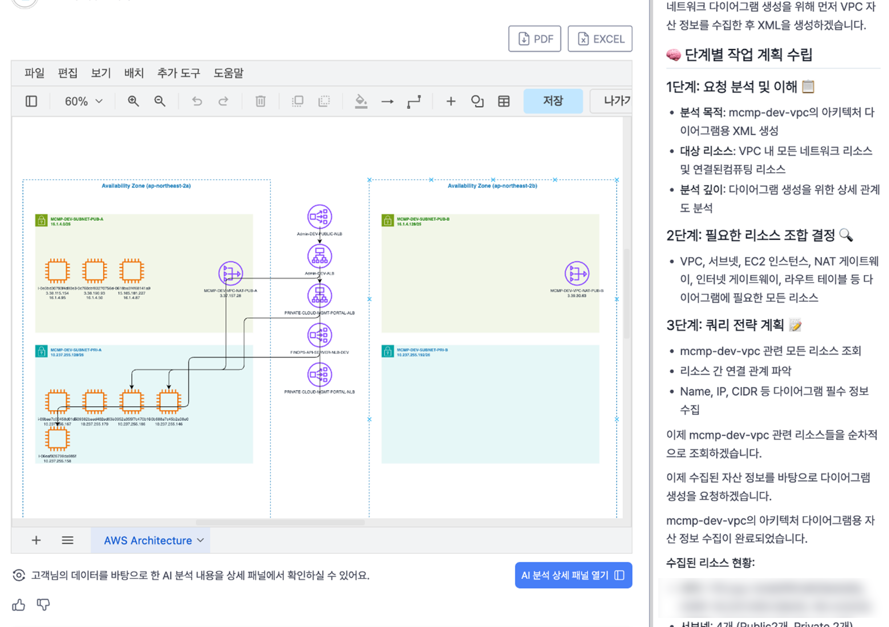Click the undo arrow icon
This screenshot has height=627, width=889.
coord(197,101)
